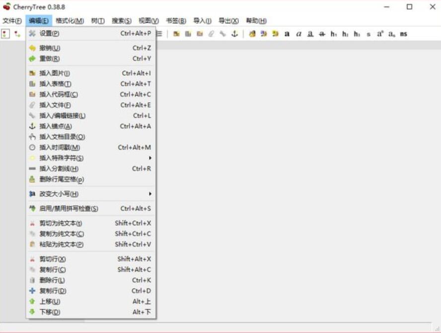Click 撤销 to undo
Image resolution: width=441 pixels, height=333 pixels.
click(50, 48)
